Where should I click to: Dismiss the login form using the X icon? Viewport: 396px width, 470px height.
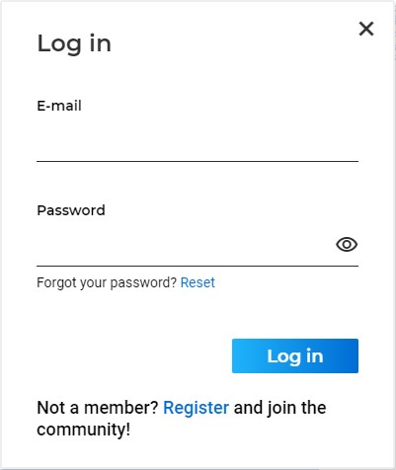point(366,29)
